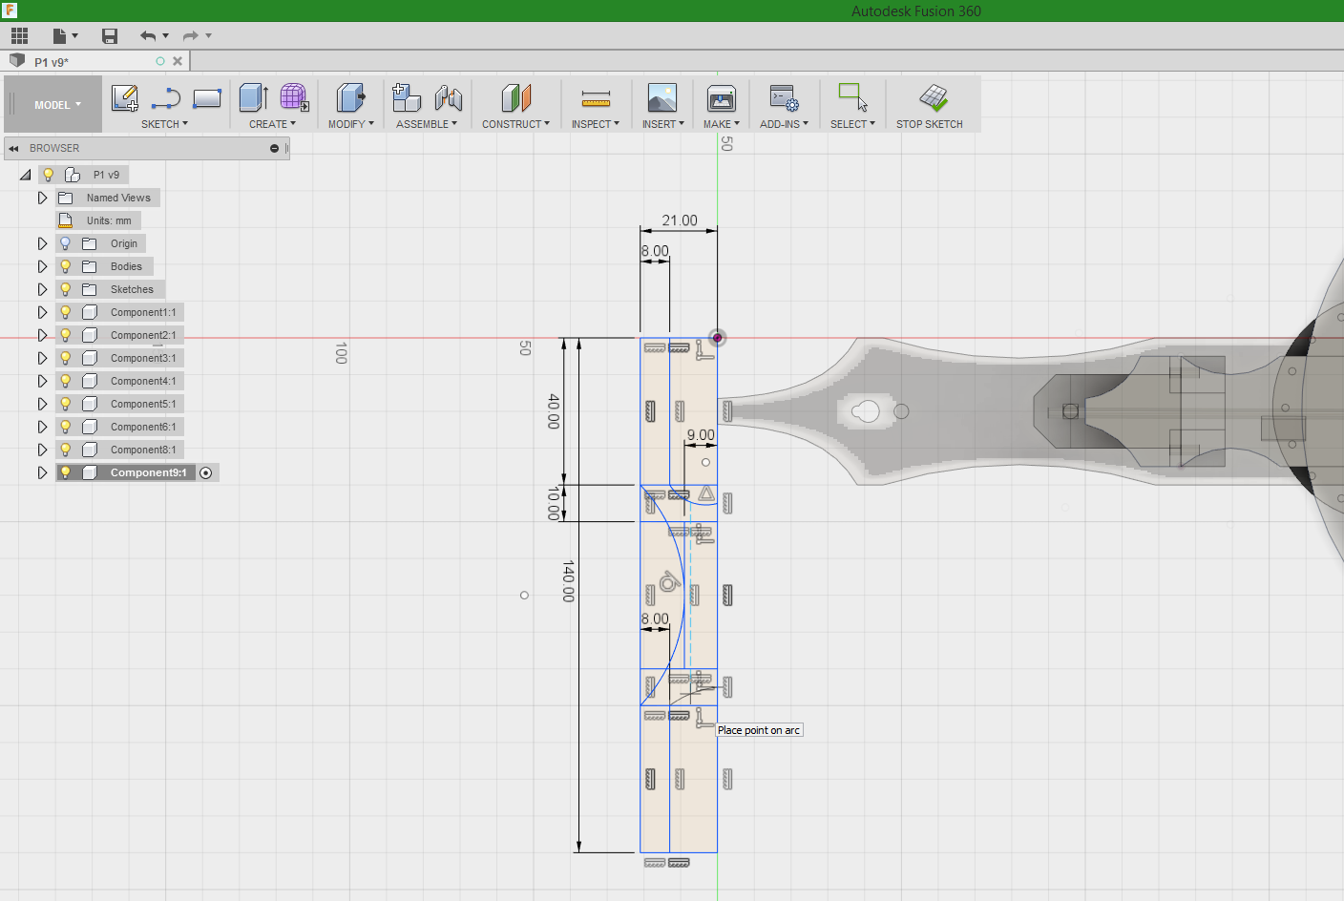This screenshot has width=1344, height=901.
Task: Collapse the Browser panel arrows
Action: point(13,149)
